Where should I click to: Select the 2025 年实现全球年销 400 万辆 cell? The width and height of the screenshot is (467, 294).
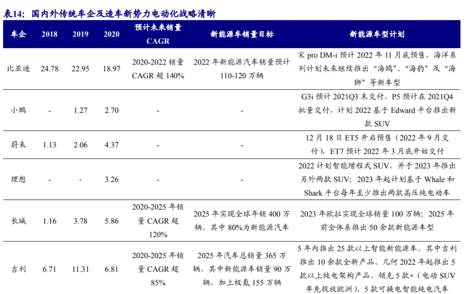click(242, 221)
